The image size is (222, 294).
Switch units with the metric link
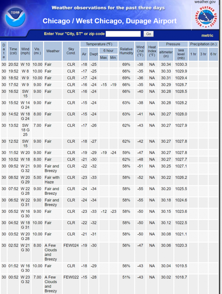207,35
